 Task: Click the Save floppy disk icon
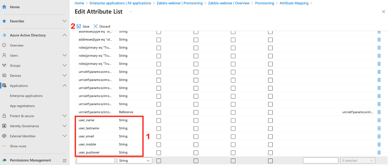click(79, 26)
